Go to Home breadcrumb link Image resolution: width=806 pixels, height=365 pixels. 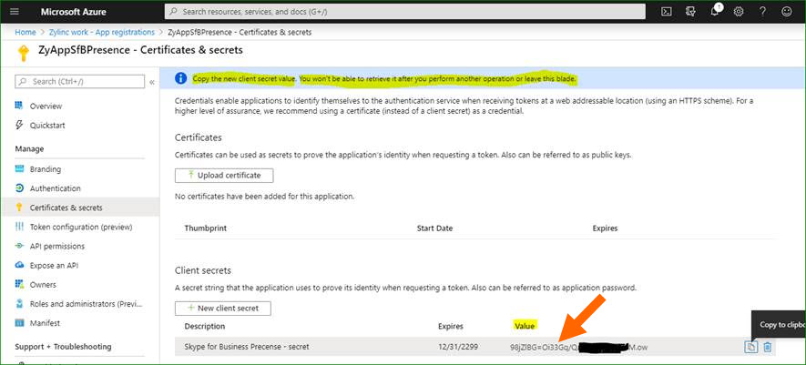[x=26, y=32]
